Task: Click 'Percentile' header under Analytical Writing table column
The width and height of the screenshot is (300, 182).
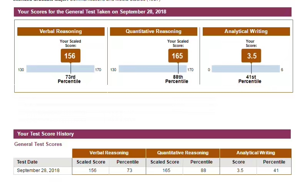Action: [x=274, y=162]
